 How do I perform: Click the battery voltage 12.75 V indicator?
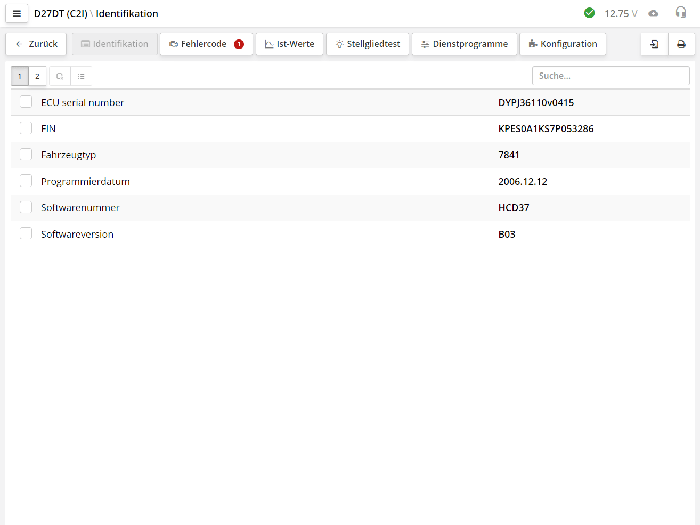pyautogui.click(x=620, y=13)
